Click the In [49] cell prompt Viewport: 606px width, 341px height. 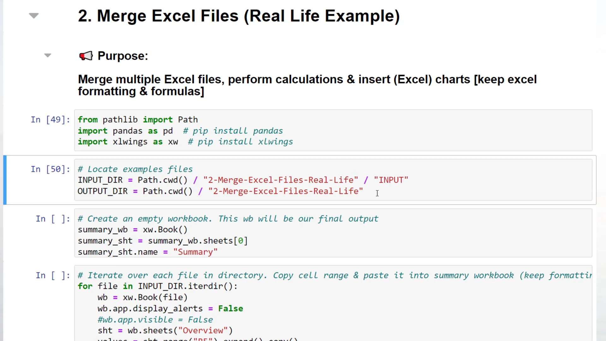(x=50, y=120)
